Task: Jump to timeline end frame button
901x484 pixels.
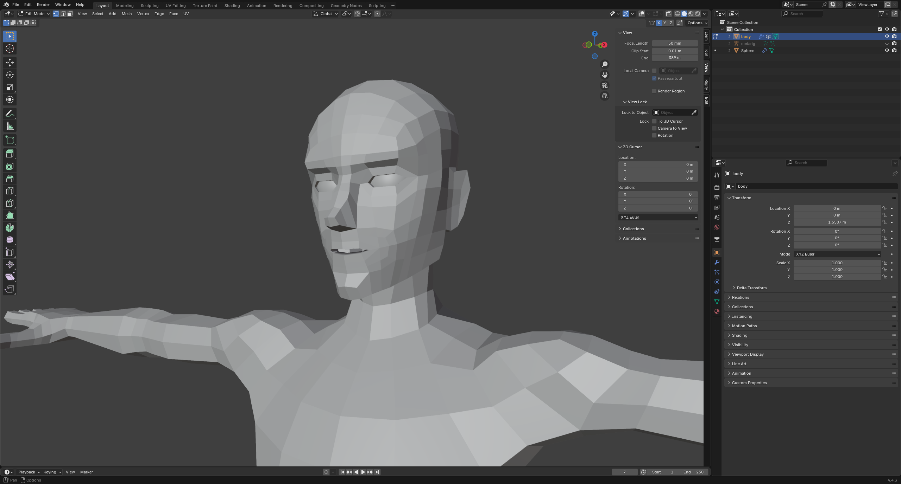Action: 377,472
